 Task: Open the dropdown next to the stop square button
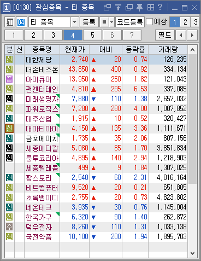(x=111, y=22)
